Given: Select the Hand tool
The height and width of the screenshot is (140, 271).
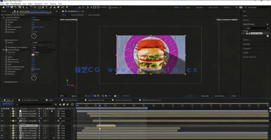Looking at the screenshot, I should point(12,7).
